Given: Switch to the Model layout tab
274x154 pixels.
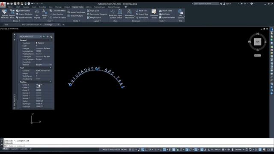Looking at the screenshot, I should click(6, 149).
